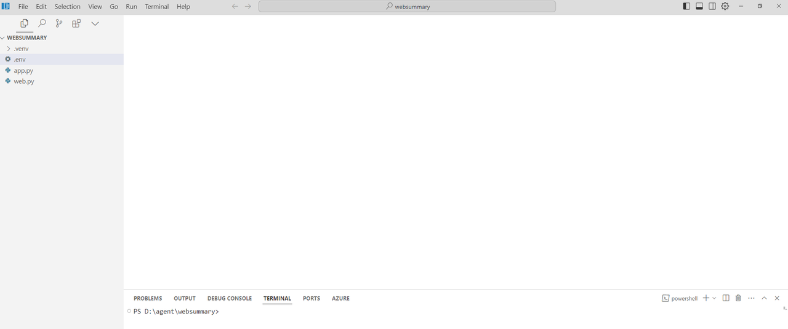
Task: Switch to the PORTS tab
Action: click(x=312, y=298)
